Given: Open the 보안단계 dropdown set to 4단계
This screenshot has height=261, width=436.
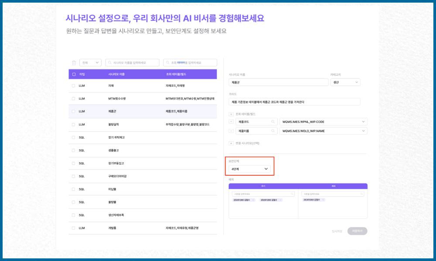Looking at the screenshot, I should [x=249, y=169].
